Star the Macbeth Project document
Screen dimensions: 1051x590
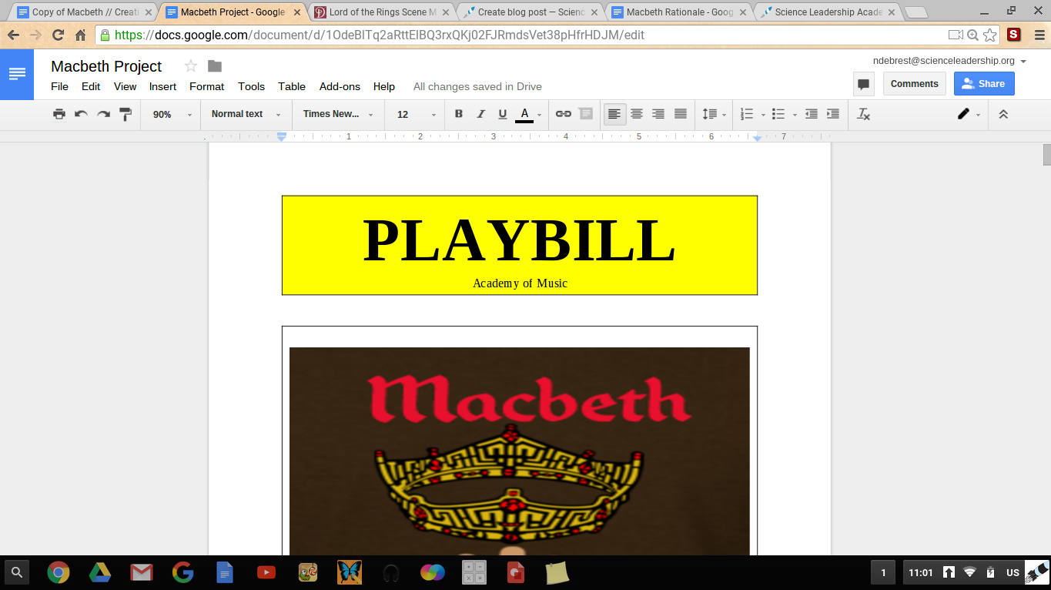(191, 66)
